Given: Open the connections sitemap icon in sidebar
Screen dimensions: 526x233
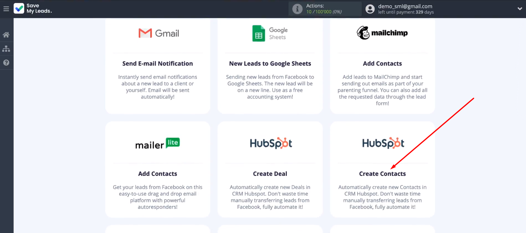Looking at the screenshot, I should pos(6,49).
